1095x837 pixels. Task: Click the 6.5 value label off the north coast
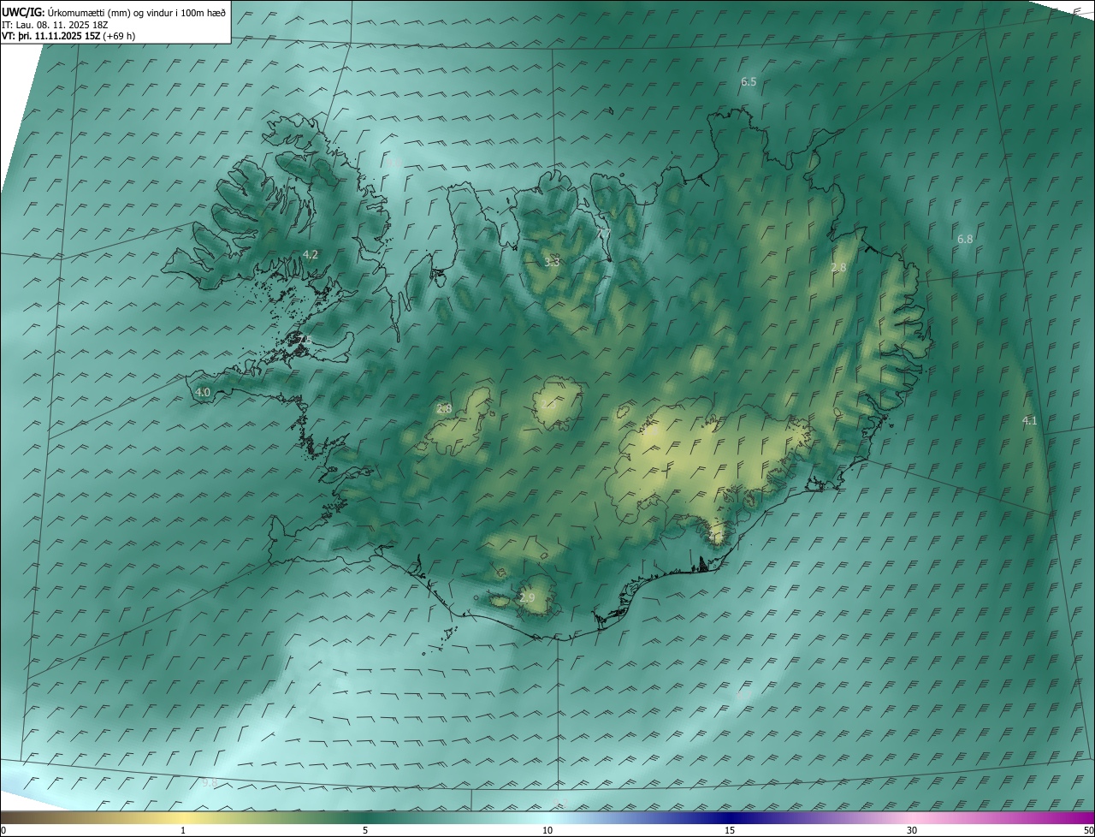tap(749, 82)
